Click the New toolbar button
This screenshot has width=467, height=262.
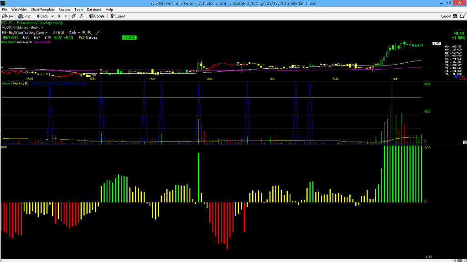click(7, 16)
